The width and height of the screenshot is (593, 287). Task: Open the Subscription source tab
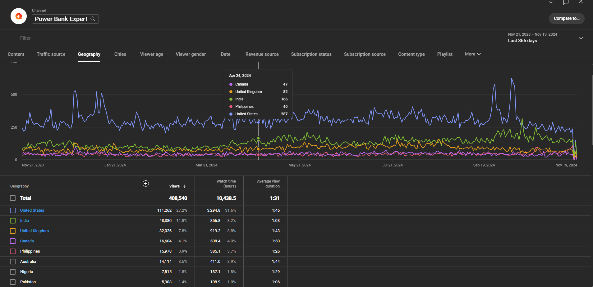click(x=365, y=54)
